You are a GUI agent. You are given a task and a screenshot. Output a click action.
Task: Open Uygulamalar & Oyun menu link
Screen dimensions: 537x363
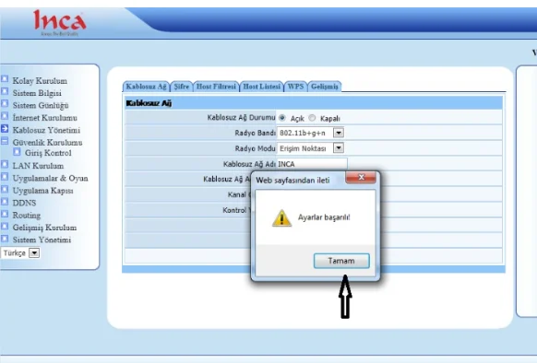pos(51,178)
